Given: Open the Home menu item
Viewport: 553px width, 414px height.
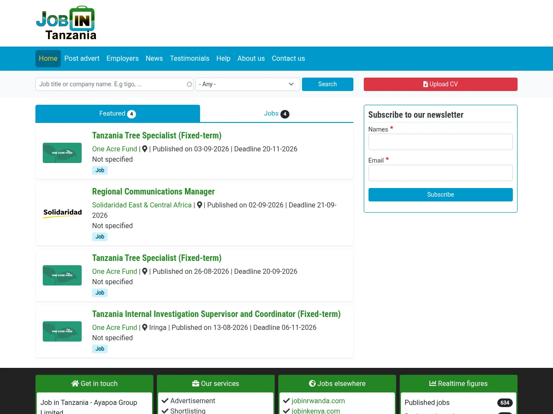Looking at the screenshot, I should click(x=48, y=59).
